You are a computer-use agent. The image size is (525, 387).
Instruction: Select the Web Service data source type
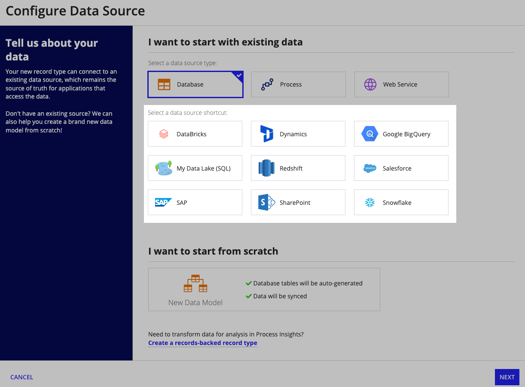click(x=402, y=84)
